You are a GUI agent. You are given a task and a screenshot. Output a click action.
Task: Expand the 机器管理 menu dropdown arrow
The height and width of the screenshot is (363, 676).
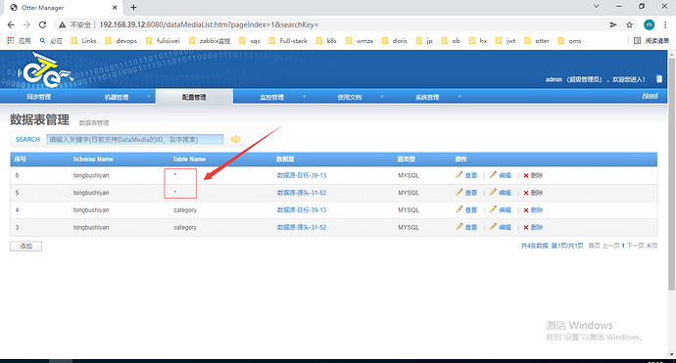pos(149,97)
